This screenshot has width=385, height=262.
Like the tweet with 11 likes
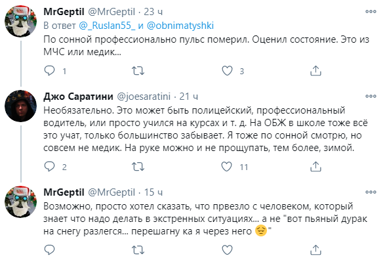(227, 167)
